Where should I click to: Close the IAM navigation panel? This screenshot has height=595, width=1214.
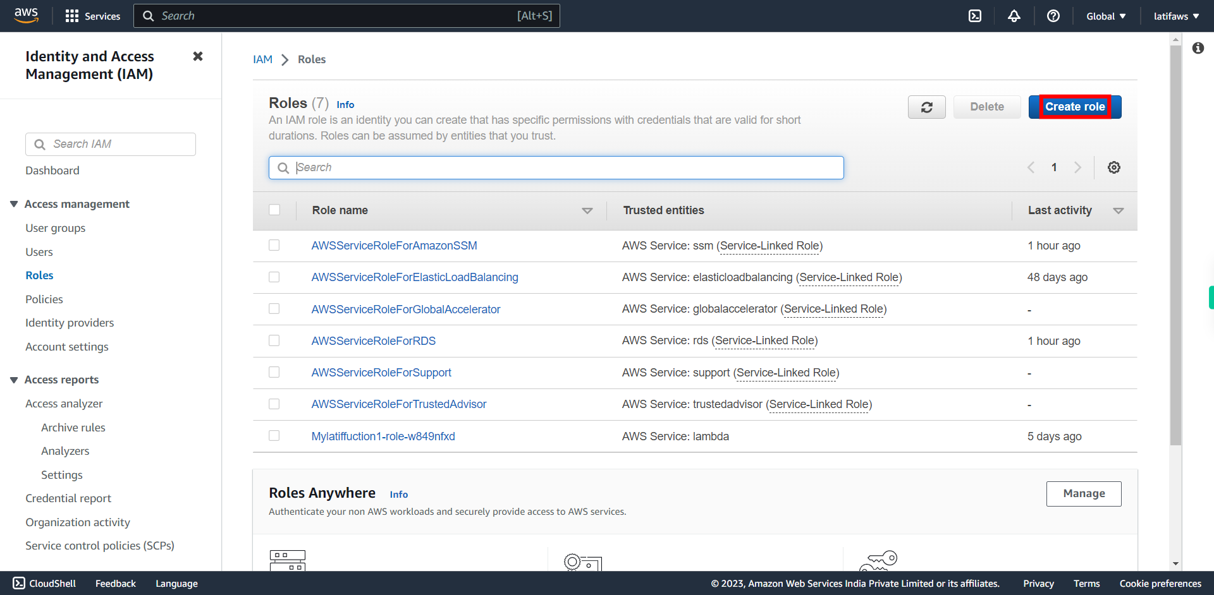click(x=198, y=56)
